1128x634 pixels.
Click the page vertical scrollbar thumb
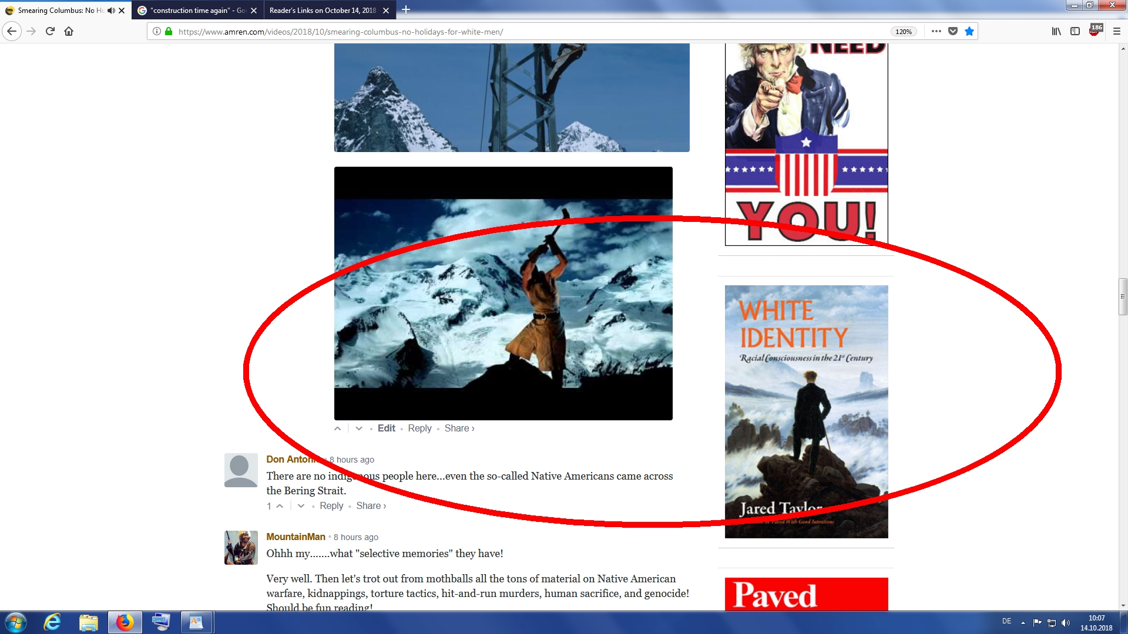pos(1123,297)
